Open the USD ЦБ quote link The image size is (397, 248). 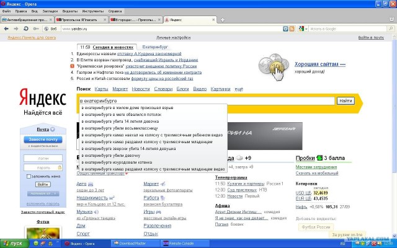click(x=303, y=193)
